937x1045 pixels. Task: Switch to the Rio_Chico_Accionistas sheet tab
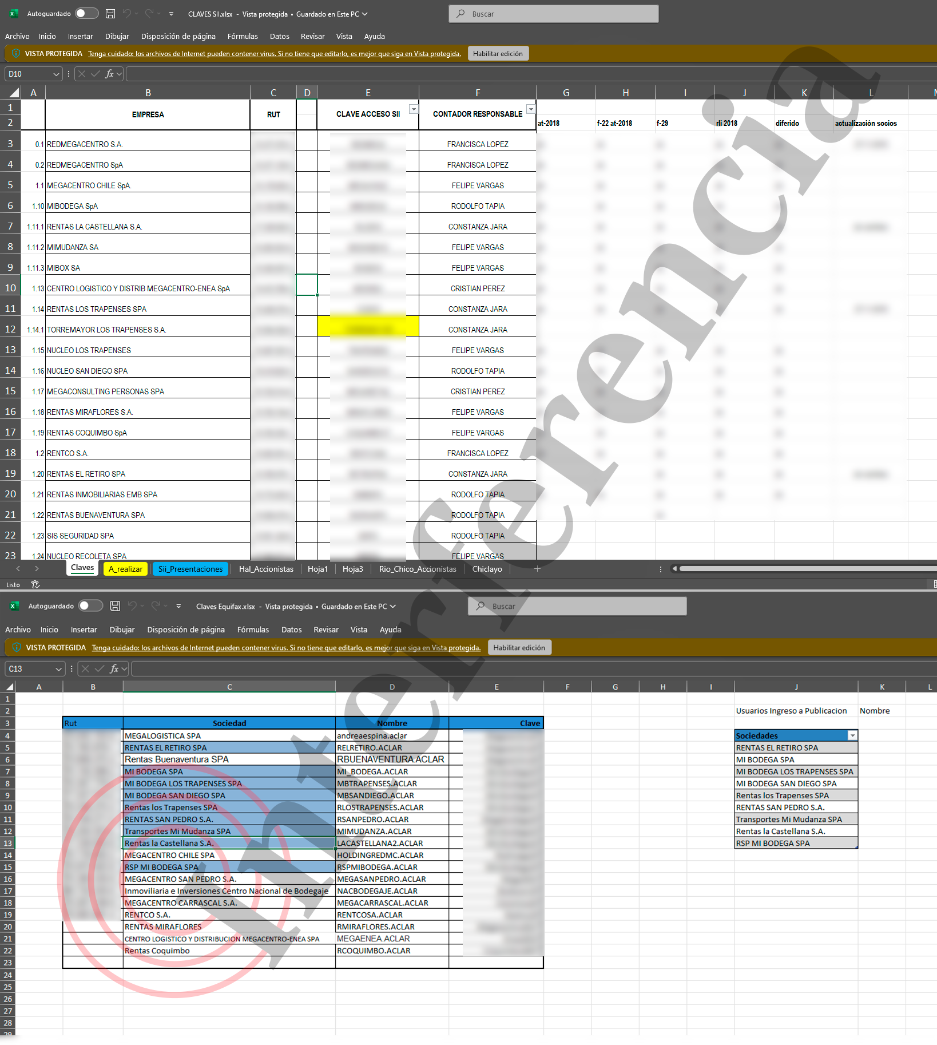[418, 569]
